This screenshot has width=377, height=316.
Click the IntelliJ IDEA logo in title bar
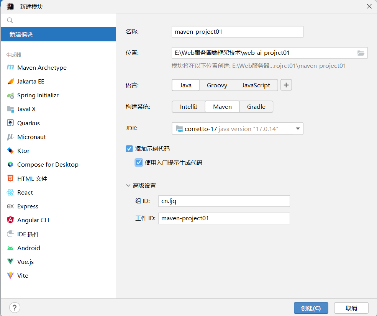click(x=10, y=7)
